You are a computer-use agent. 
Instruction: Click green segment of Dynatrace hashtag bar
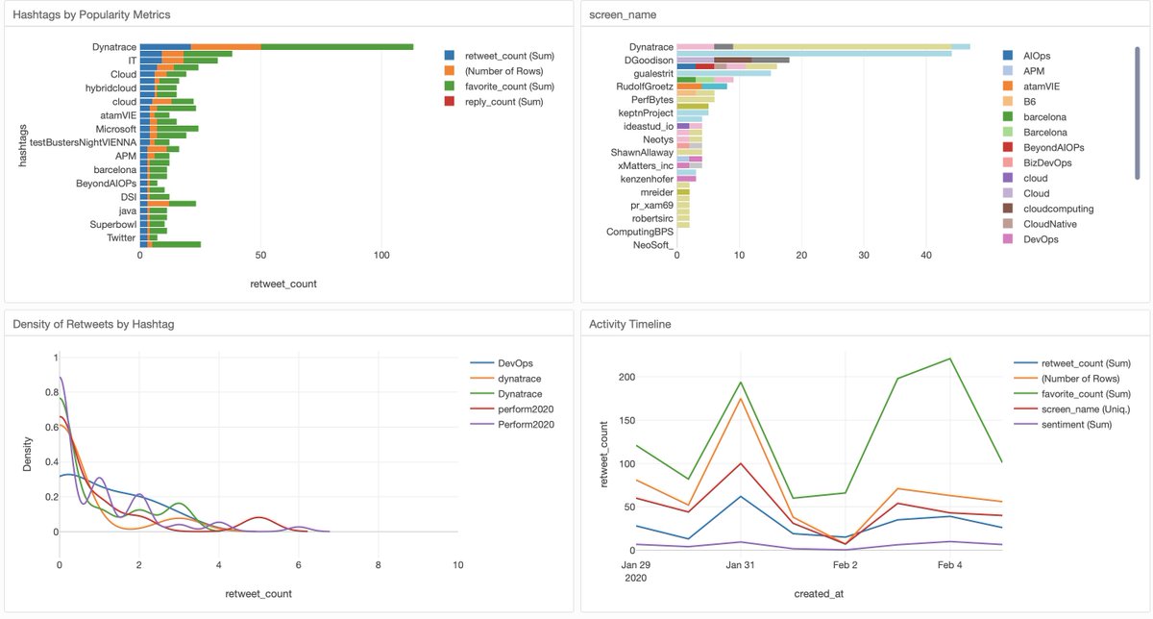[x=336, y=46]
